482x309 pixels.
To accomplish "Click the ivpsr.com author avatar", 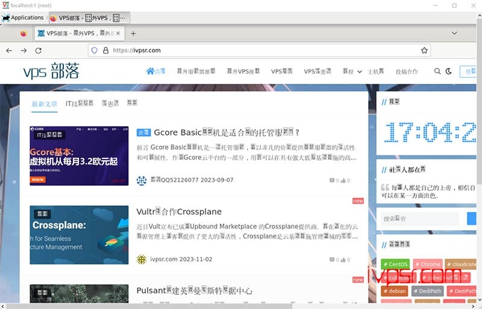I will click(x=142, y=260).
